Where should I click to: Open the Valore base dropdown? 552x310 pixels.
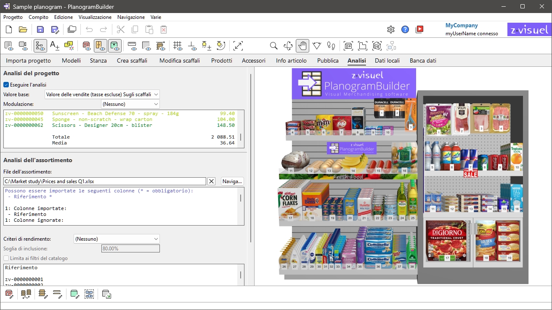[102, 95]
